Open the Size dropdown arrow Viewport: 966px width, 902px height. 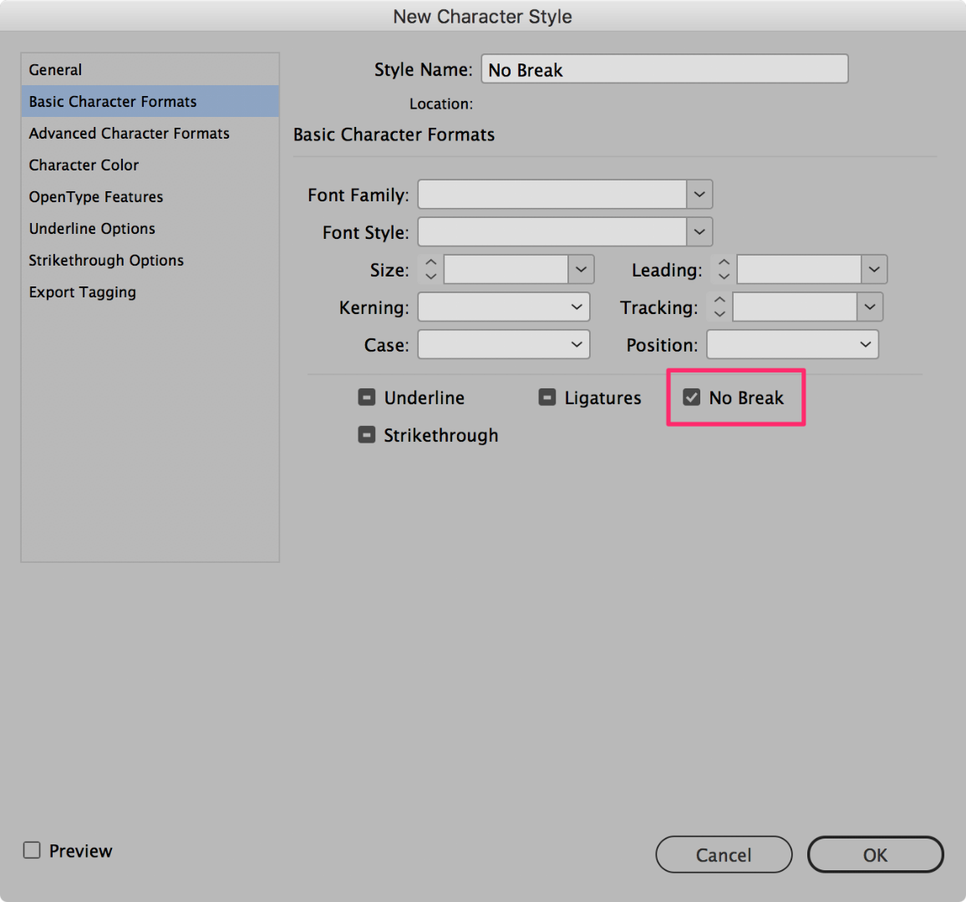[x=581, y=270]
